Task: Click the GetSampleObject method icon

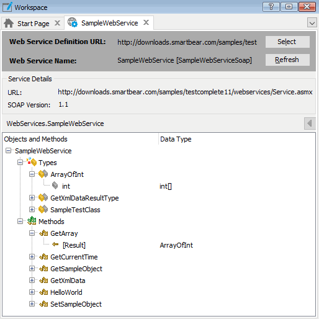Action: pyautogui.click(x=43, y=269)
